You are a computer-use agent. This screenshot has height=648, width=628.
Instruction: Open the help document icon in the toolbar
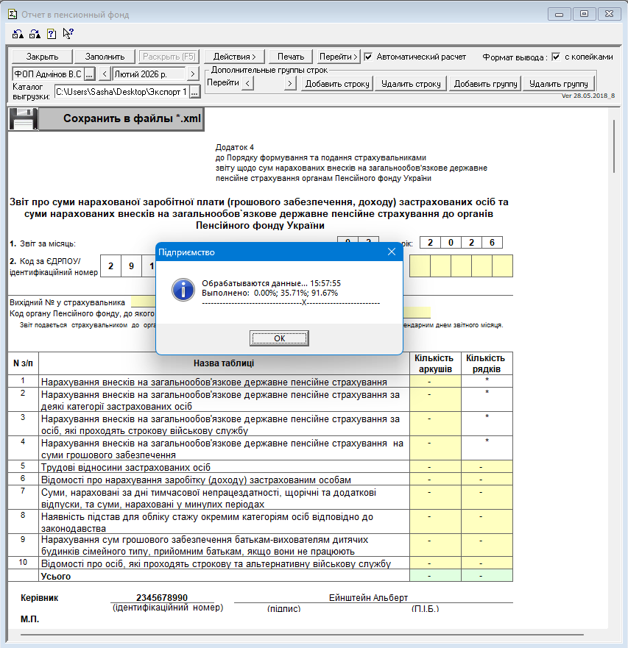pos(52,34)
